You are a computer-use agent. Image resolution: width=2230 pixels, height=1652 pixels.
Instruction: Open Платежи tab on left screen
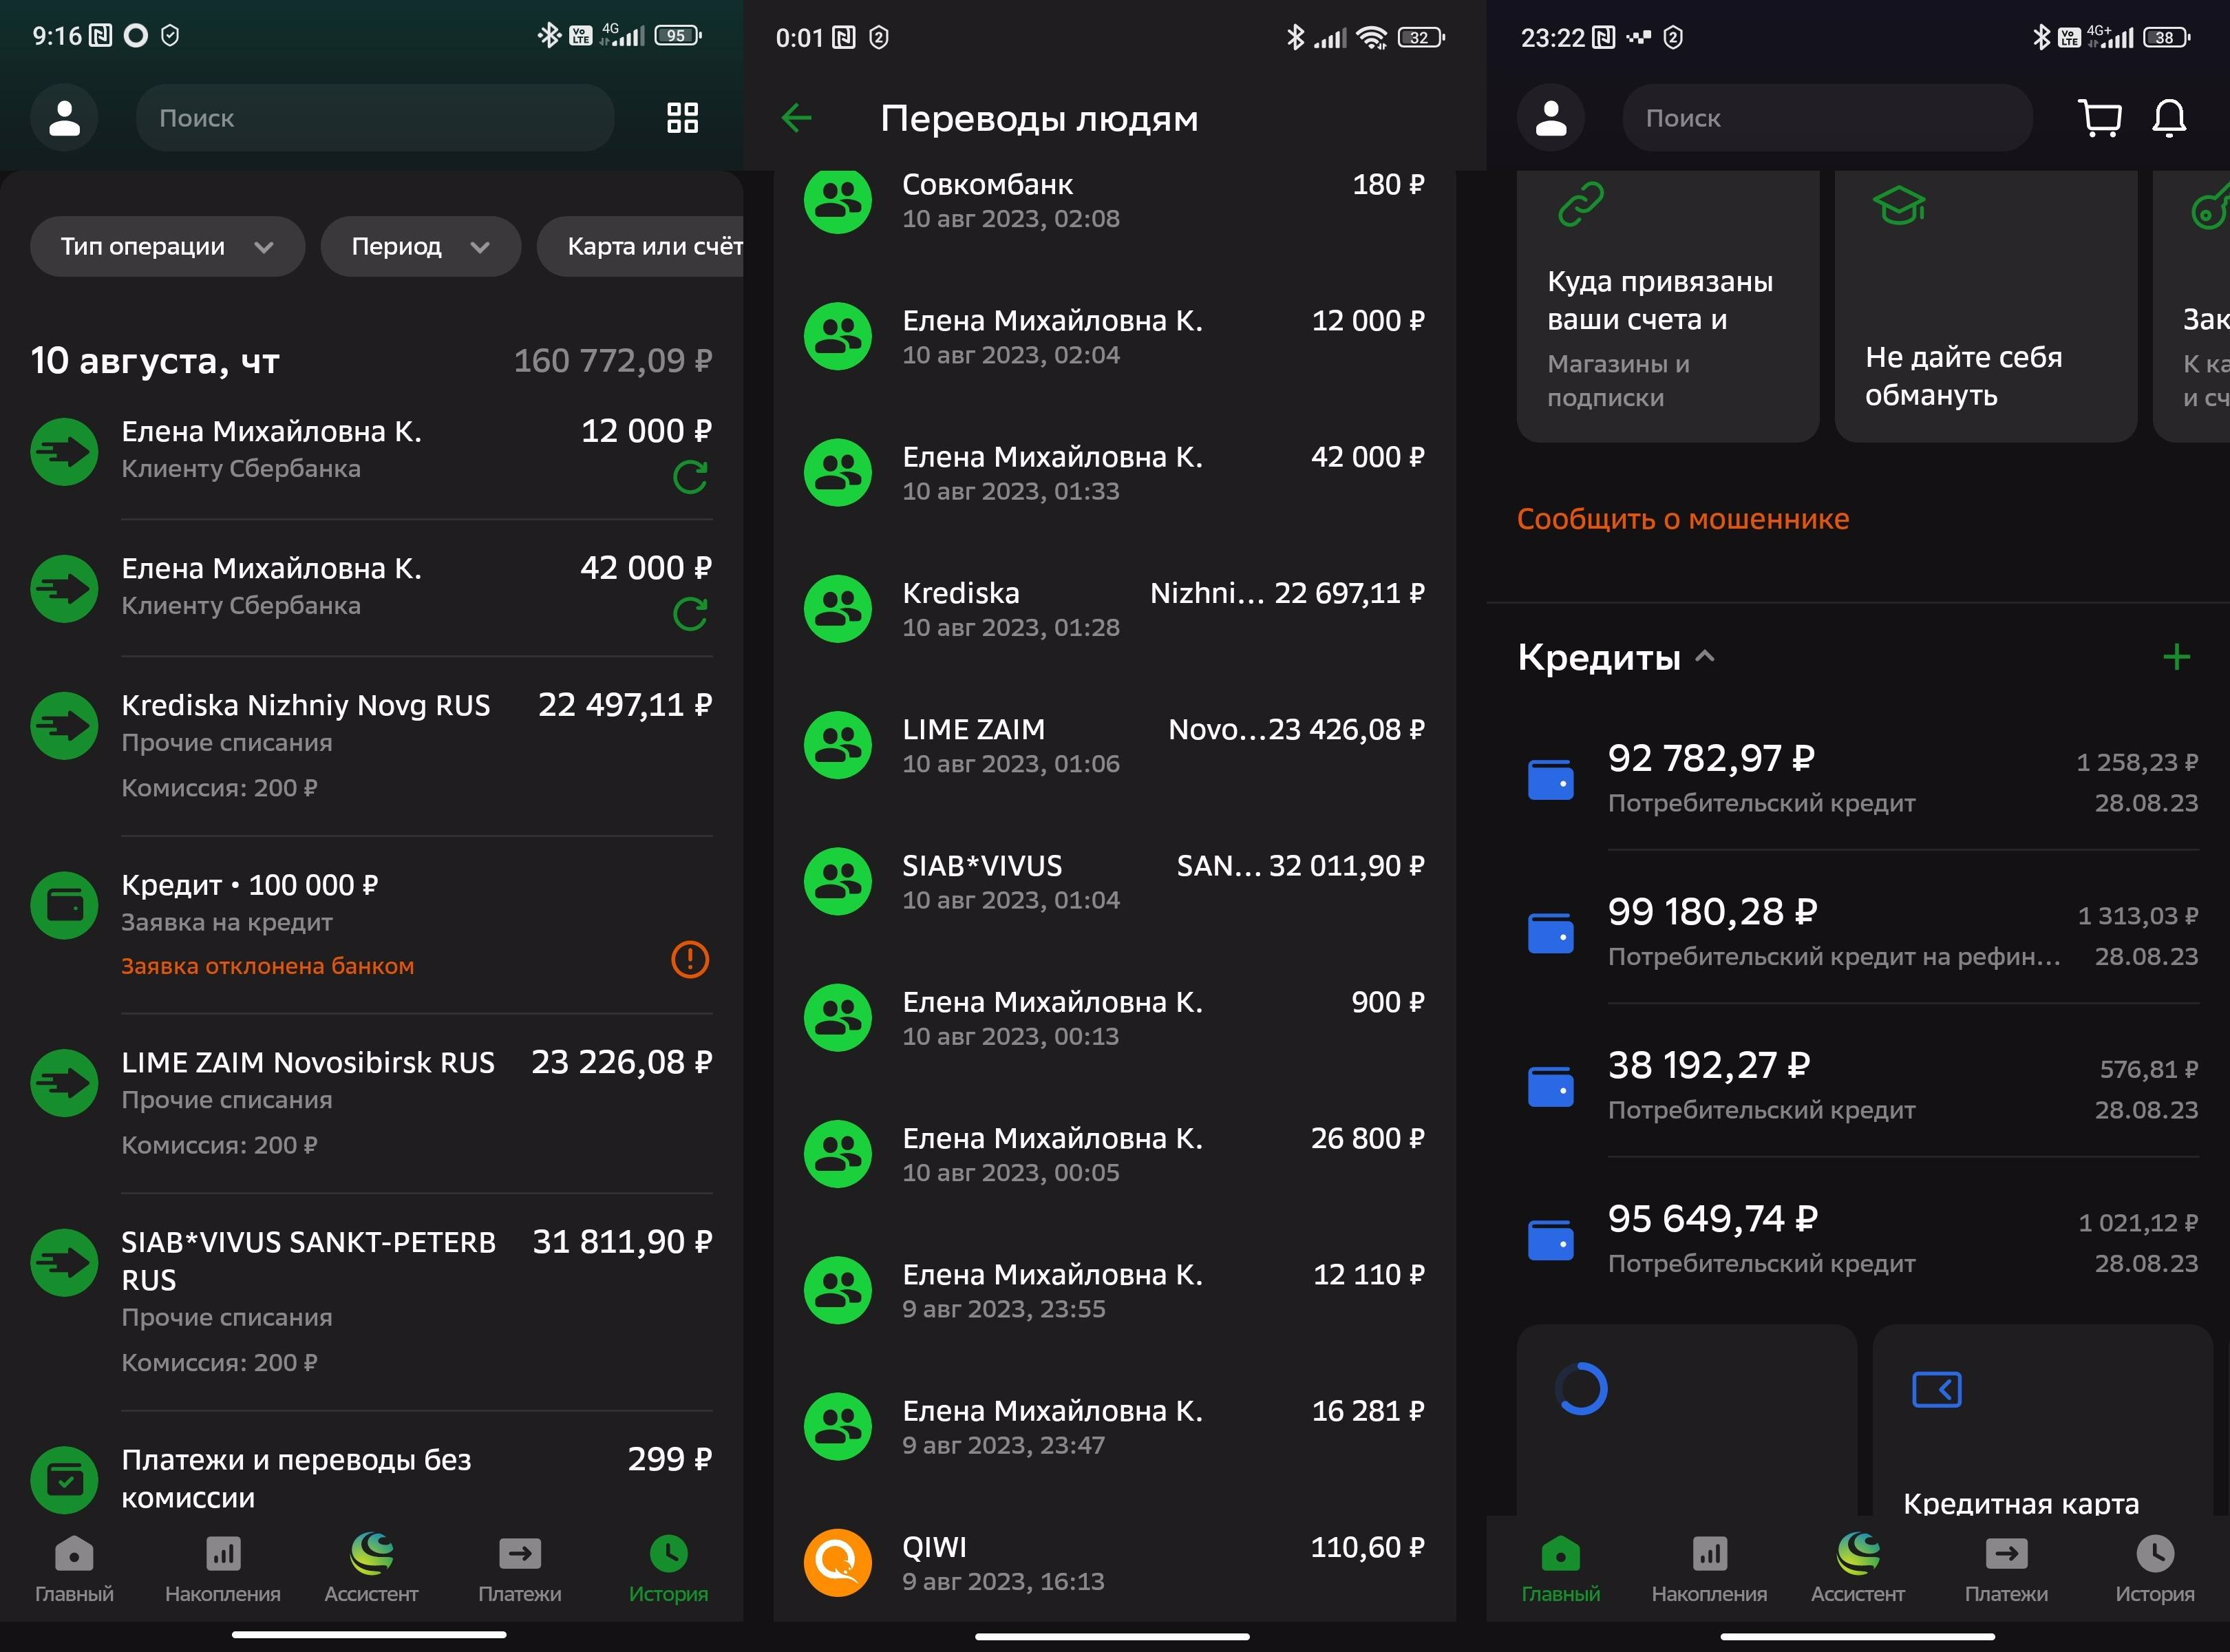520,1570
